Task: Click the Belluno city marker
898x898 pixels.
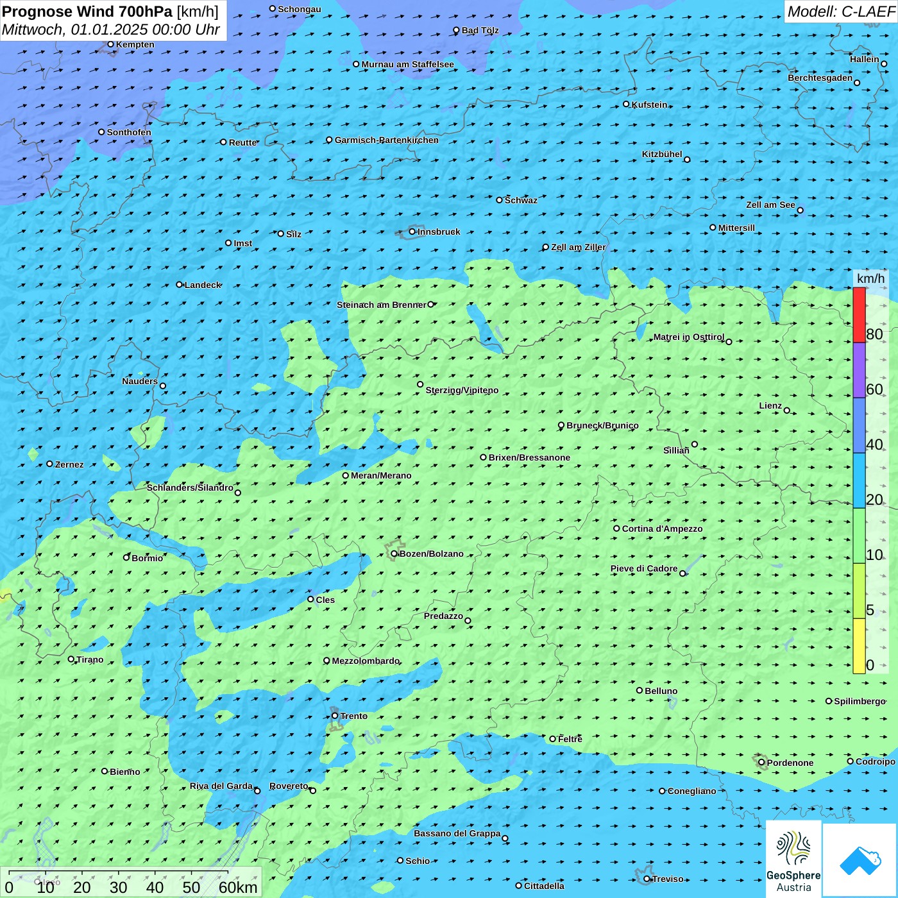Action: [640, 690]
